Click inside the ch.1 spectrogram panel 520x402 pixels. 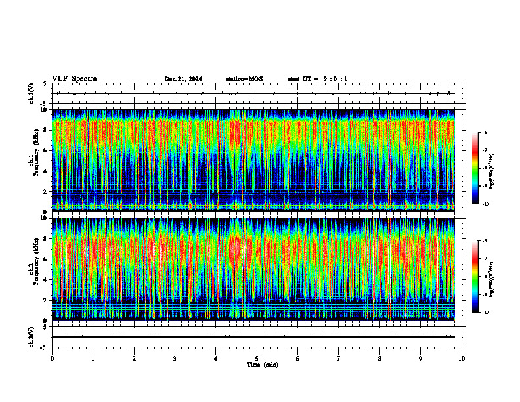(253, 160)
